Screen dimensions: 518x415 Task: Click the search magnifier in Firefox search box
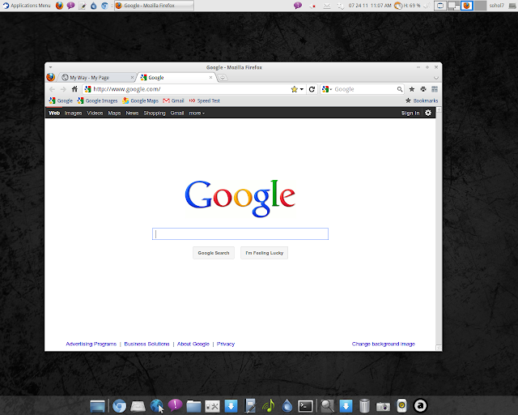(x=400, y=89)
